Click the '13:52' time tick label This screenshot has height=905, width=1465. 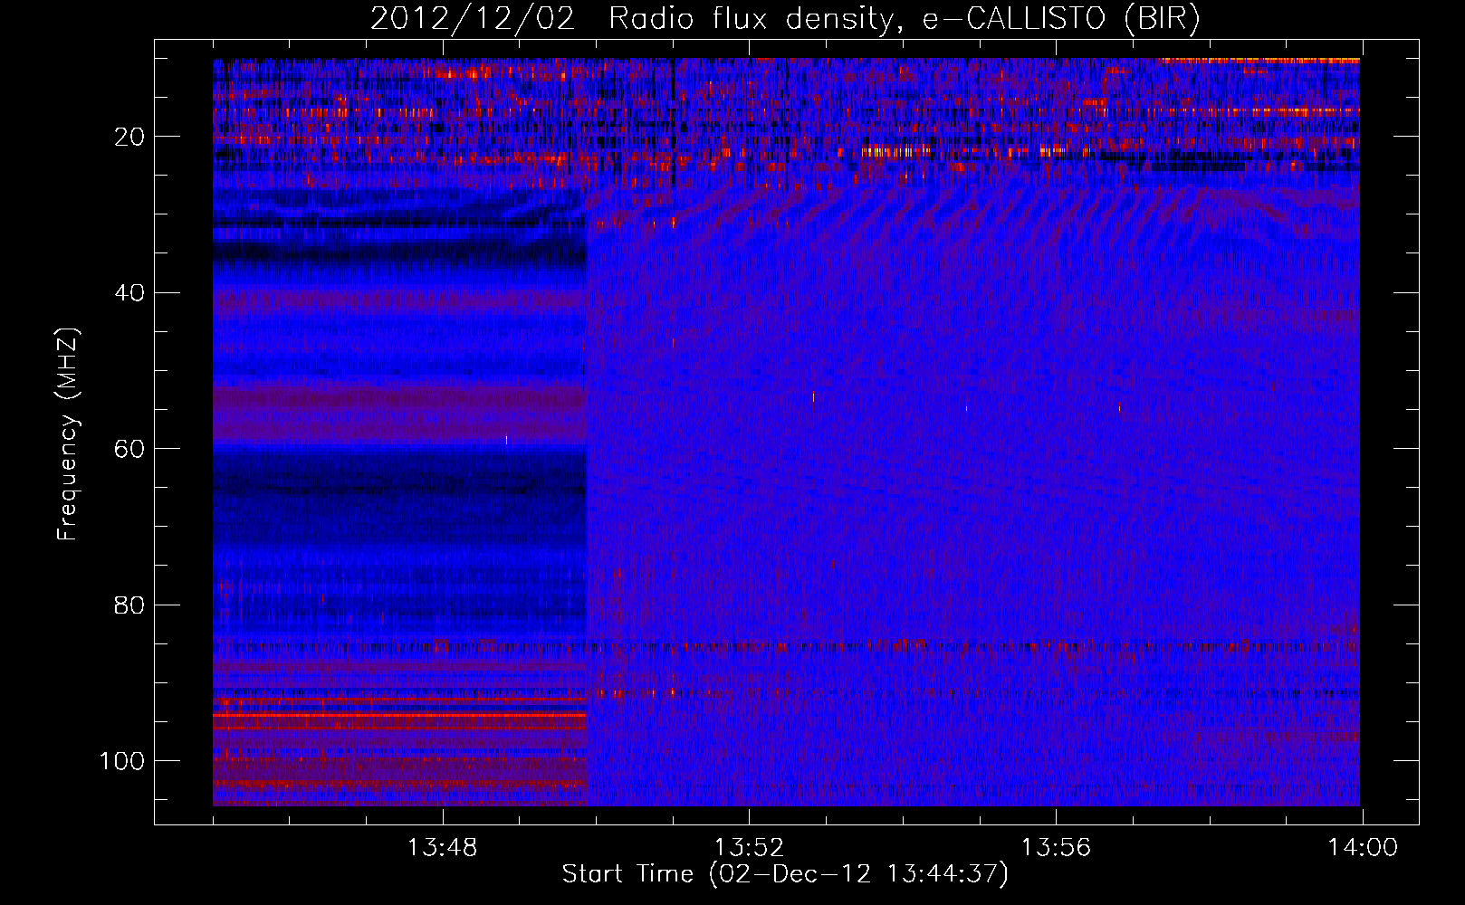pos(749,848)
